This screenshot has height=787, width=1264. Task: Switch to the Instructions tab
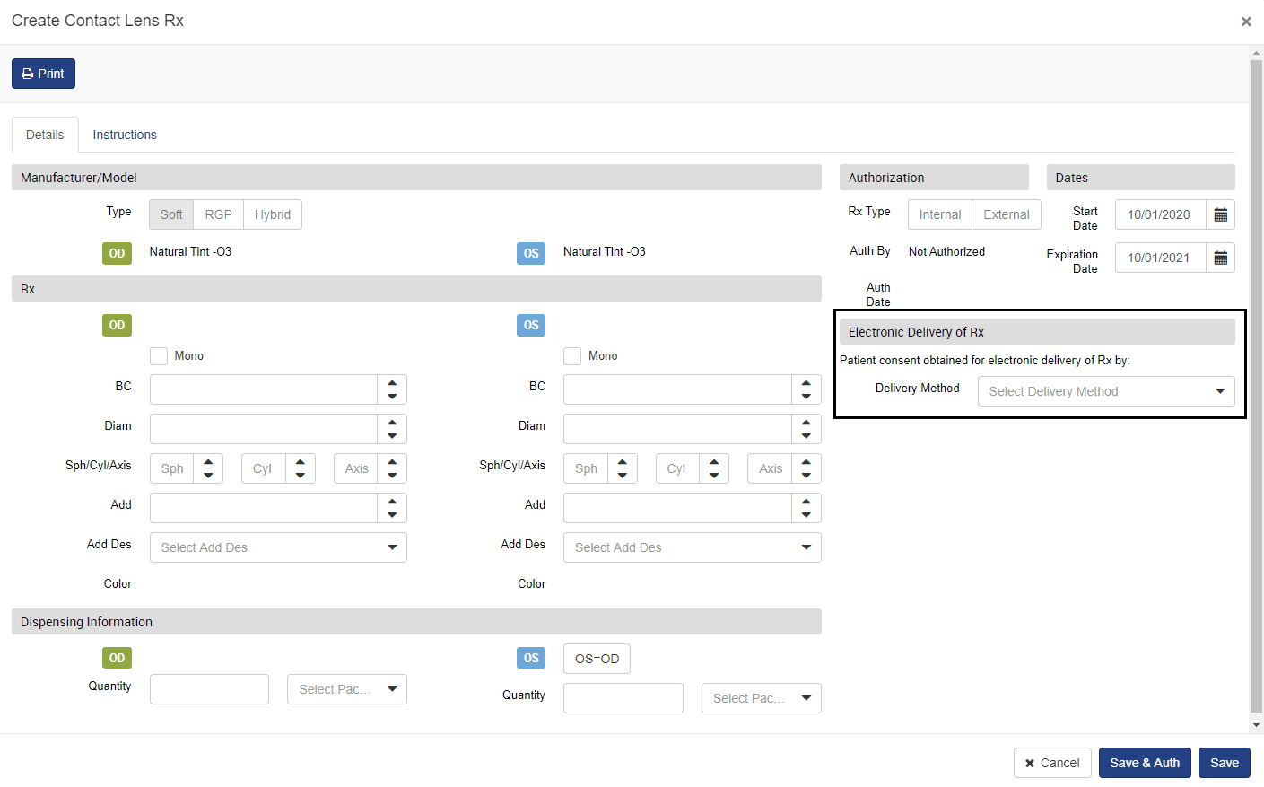[125, 135]
